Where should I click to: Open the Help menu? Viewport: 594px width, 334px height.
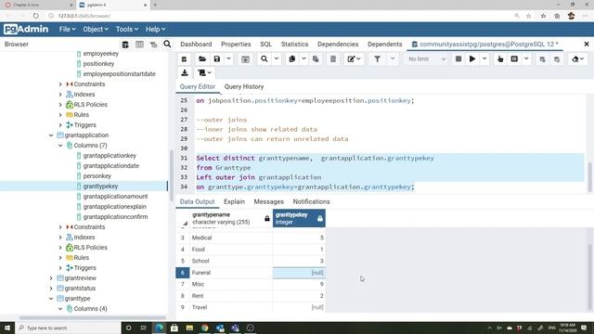pyautogui.click(x=155, y=29)
